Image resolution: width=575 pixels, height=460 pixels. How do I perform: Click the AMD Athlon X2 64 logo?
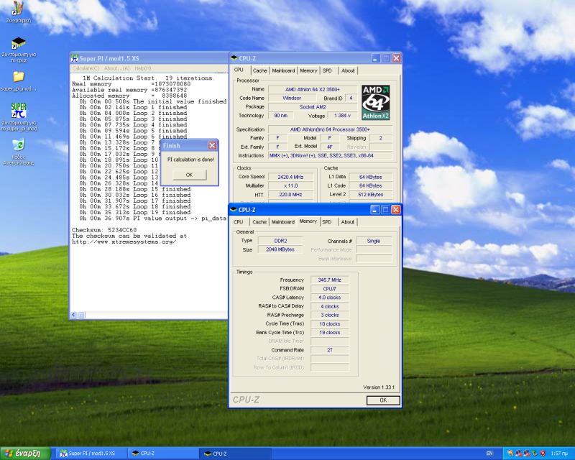click(375, 102)
